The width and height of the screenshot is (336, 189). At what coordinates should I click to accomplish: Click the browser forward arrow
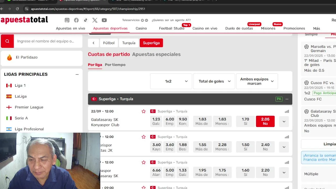pos(9,9)
